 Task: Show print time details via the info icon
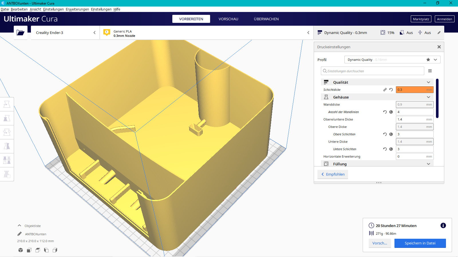tap(443, 226)
